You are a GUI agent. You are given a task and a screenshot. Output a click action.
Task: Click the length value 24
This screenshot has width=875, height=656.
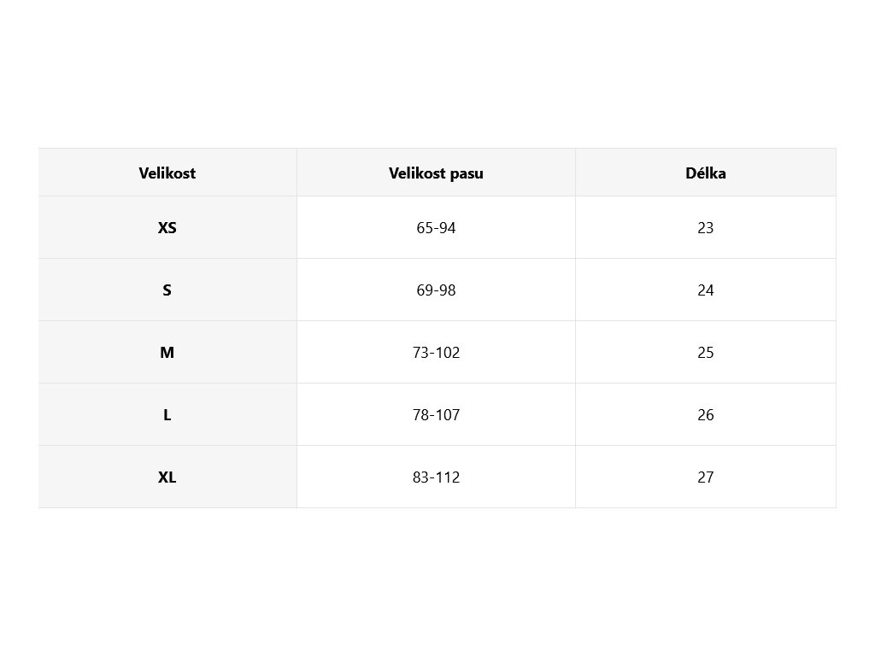tap(705, 290)
